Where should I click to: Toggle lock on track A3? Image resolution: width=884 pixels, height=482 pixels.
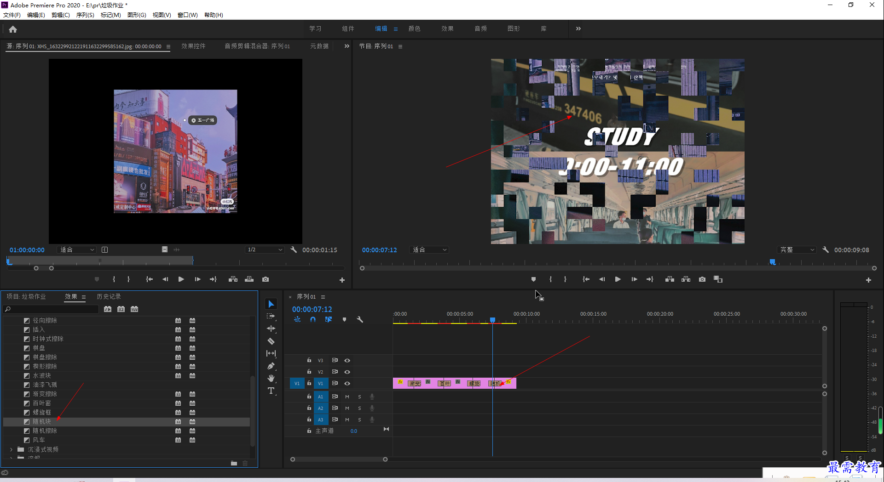click(x=309, y=420)
